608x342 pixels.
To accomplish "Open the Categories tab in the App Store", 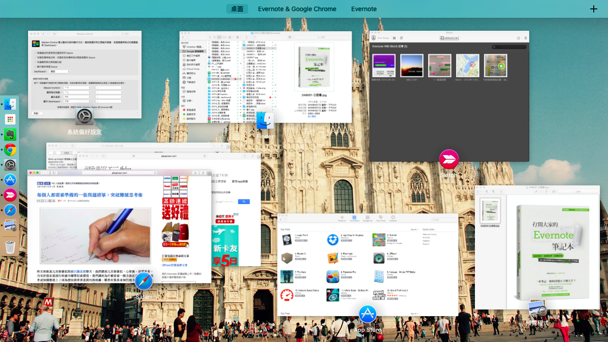I will pos(368,218).
